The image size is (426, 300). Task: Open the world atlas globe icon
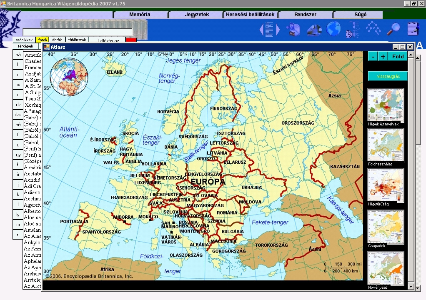(333, 28)
